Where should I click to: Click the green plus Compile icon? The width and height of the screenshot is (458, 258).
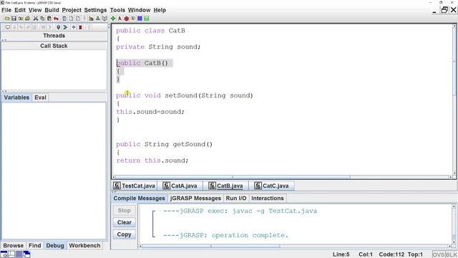click(x=113, y=19)
